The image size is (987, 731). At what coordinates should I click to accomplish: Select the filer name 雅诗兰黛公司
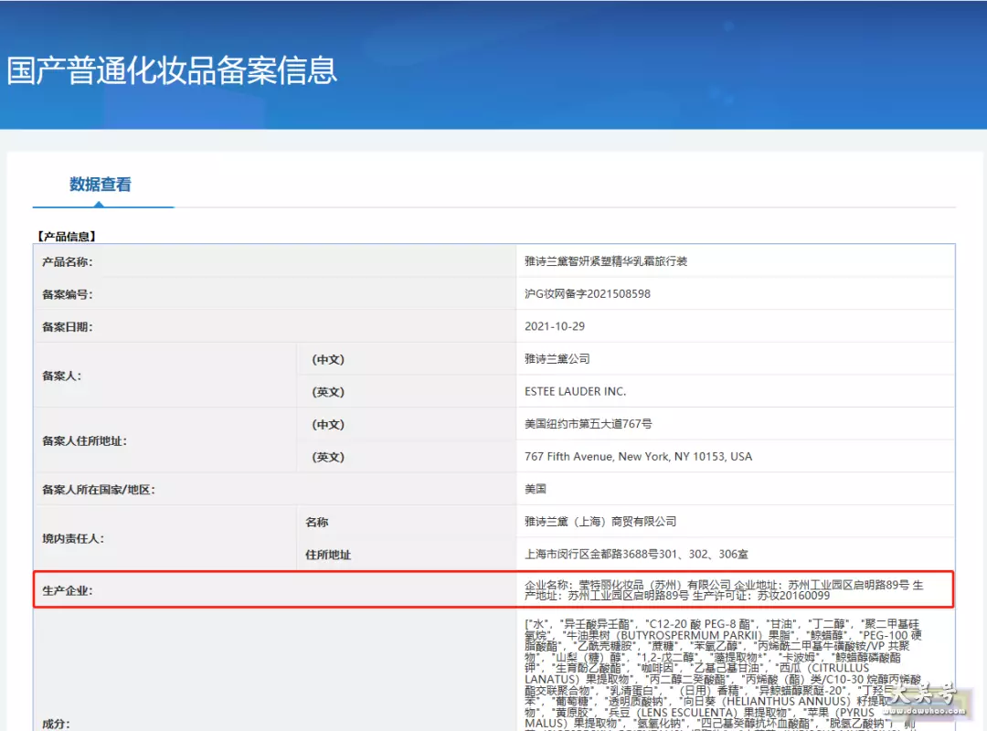coord(557,359)
